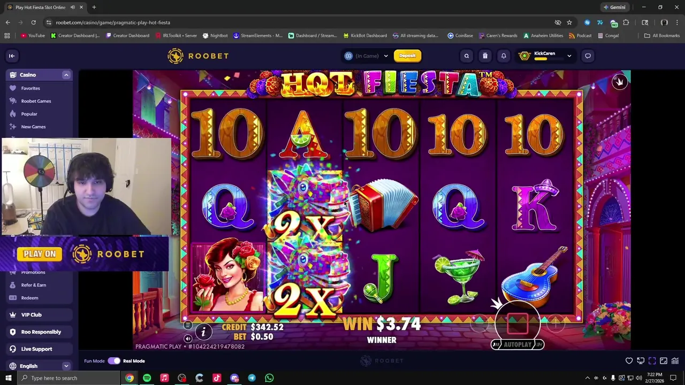Open the YouTube bookmark
The image size is (685, 385).
(x=33, y=36)
